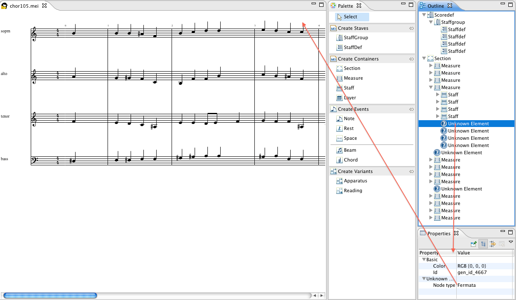Select the Chord tool
Viewport: 516px width, 300px height.
(350, 160)
